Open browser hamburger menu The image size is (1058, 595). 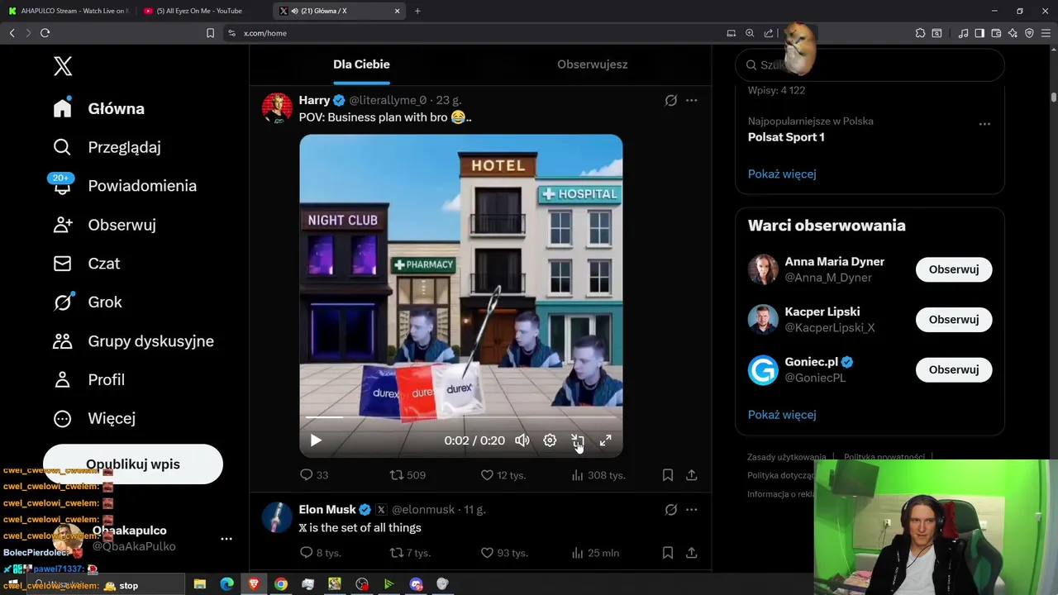pos(1046,33)
